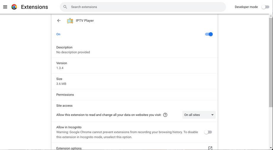Open the Extensions main menu hamburger icon
The image size is (273, 150).
click(5, 7)
